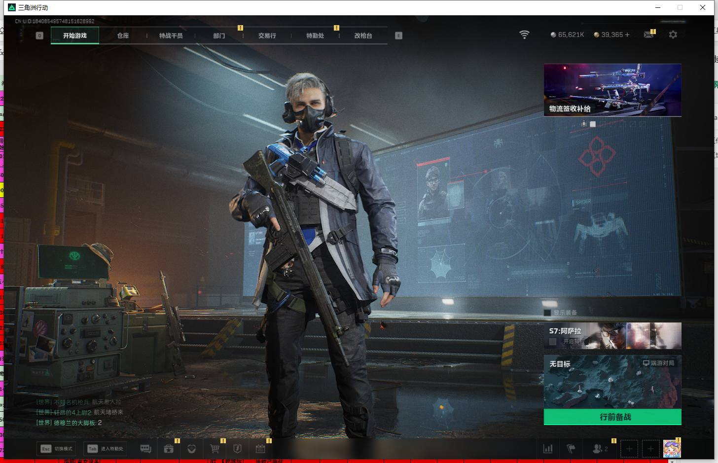Open the gem mask icon
This screenshot has height=463, width=718.
(192, 449)
